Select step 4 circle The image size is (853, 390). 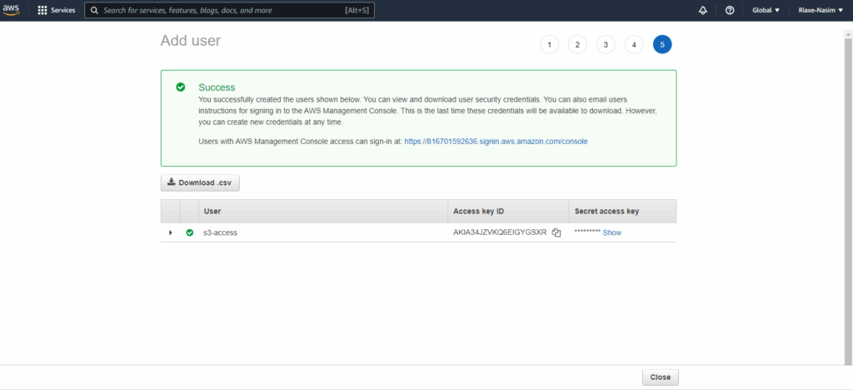pyautogui.click(x=634, y=45)
